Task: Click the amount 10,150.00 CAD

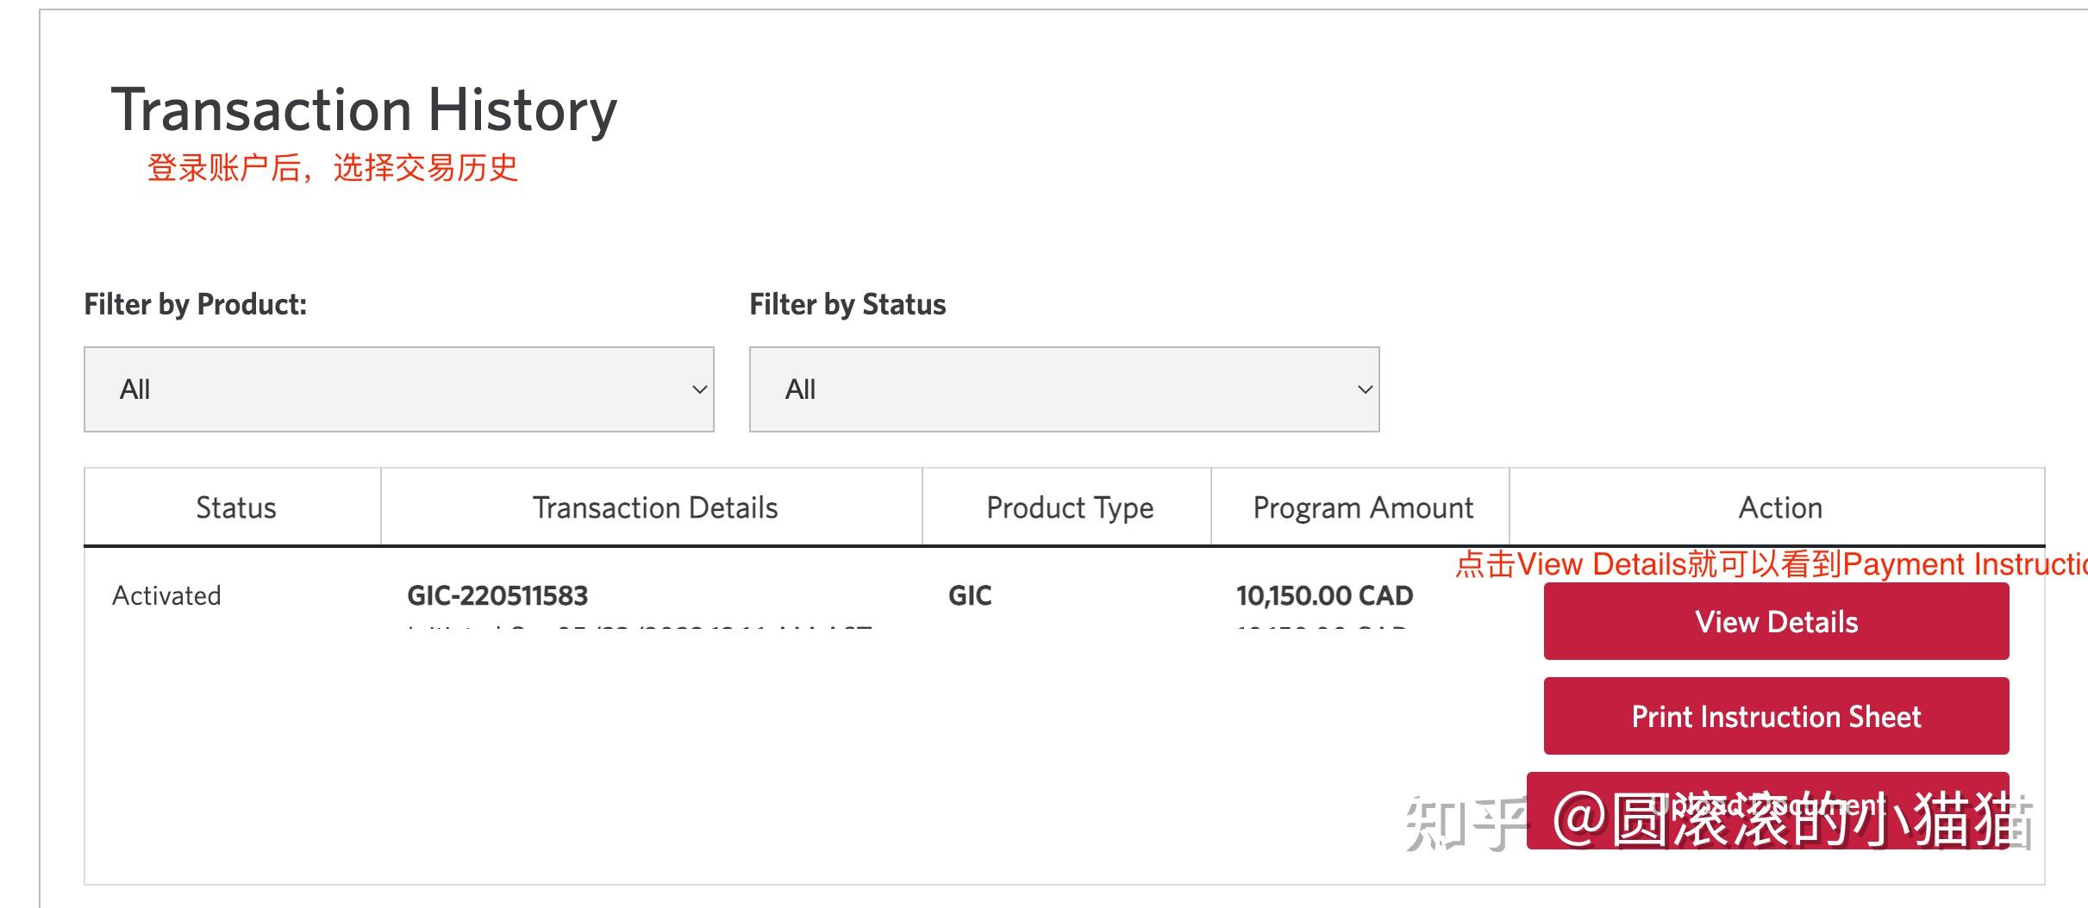Action: tap(1323, 594)
